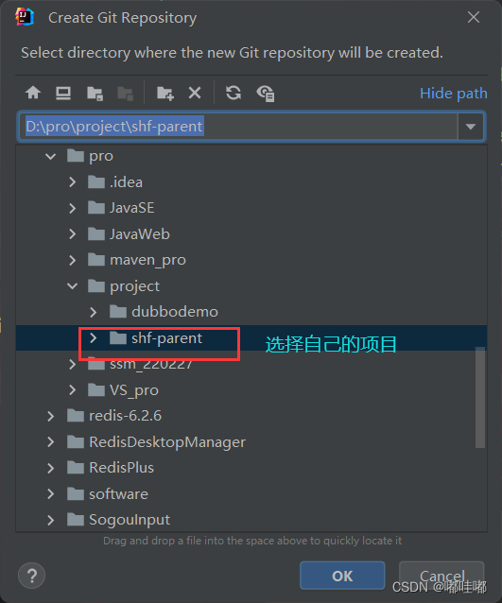This screenshot has height=603, width=502.
Task: Click the Hide path link
Action: [x=454, y=94]
